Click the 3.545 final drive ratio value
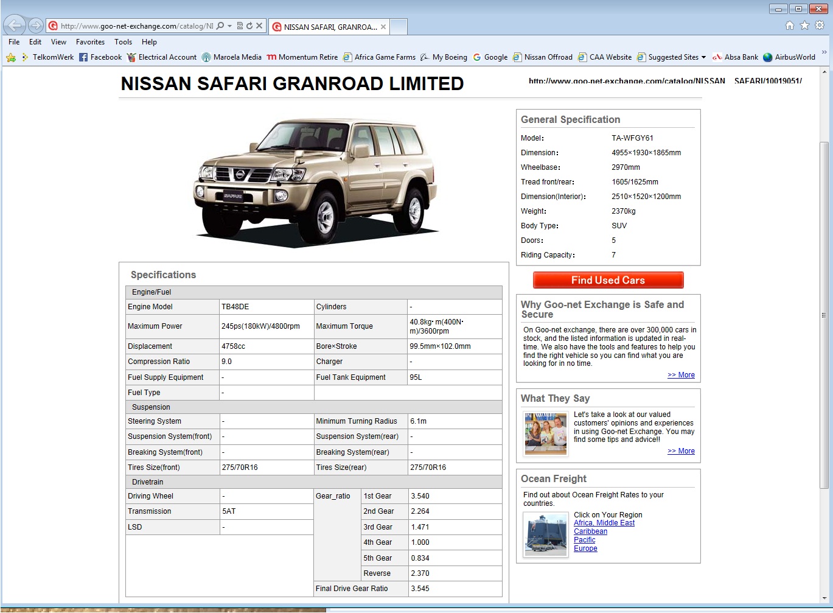The height and width of the screenshot is (613, 833). point(420,589)
